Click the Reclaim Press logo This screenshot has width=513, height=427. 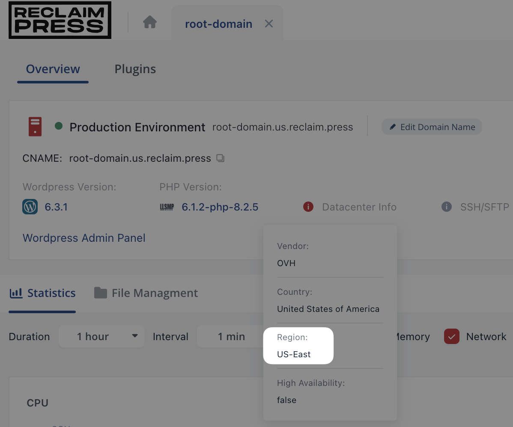[x=60, y=20]
